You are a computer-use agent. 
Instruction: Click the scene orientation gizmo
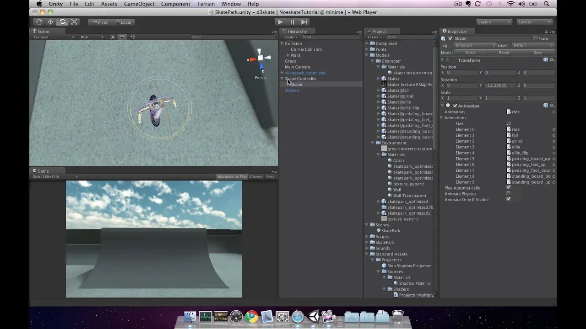click(260, 59)
